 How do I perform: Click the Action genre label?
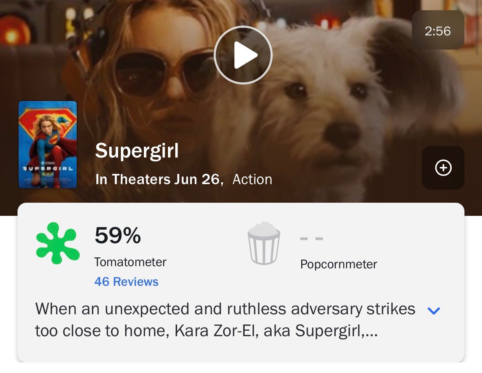252,179
